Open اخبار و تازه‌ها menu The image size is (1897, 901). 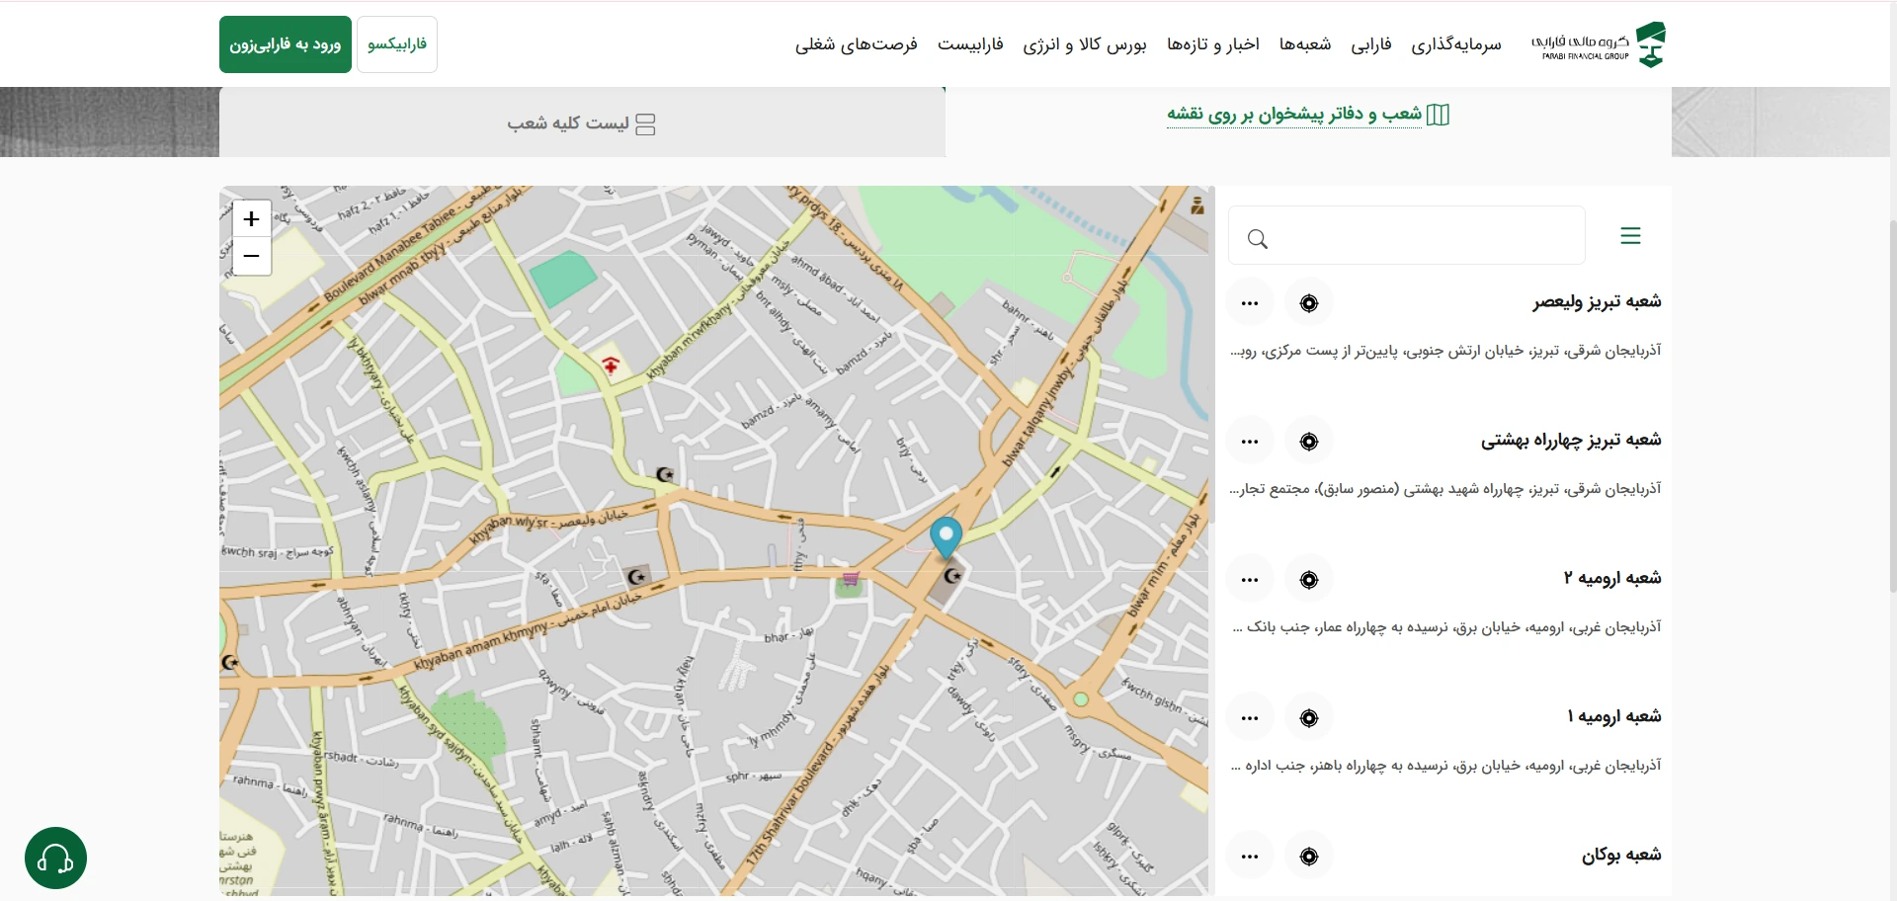click(1213, 44)
